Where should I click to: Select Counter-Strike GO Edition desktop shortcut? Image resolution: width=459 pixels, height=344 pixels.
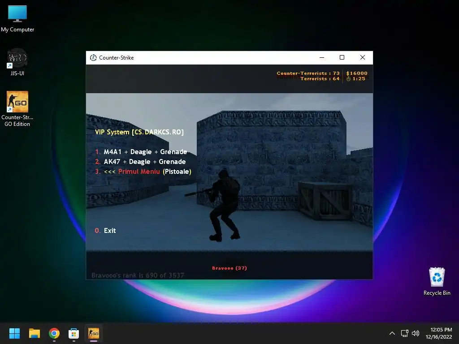(17, 108)
